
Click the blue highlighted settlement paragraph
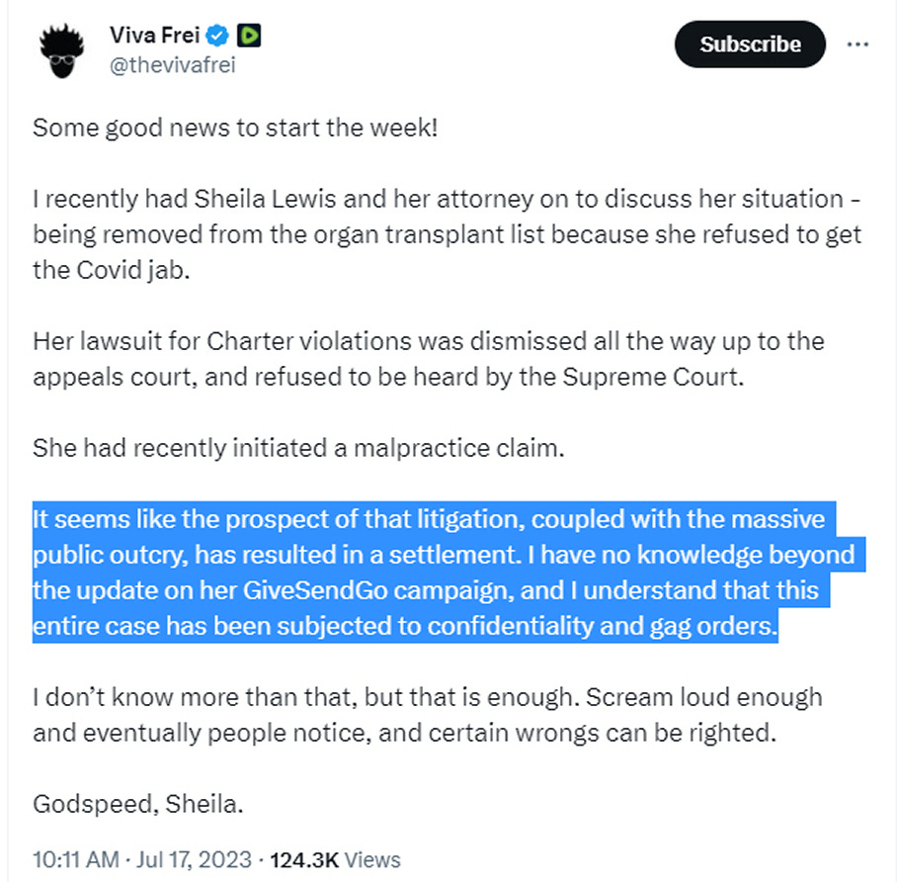448,573
